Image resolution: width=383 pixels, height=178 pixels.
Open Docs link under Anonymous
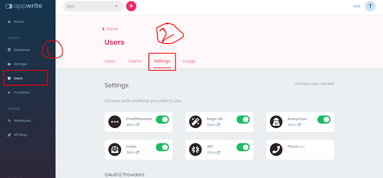[292, 125]
